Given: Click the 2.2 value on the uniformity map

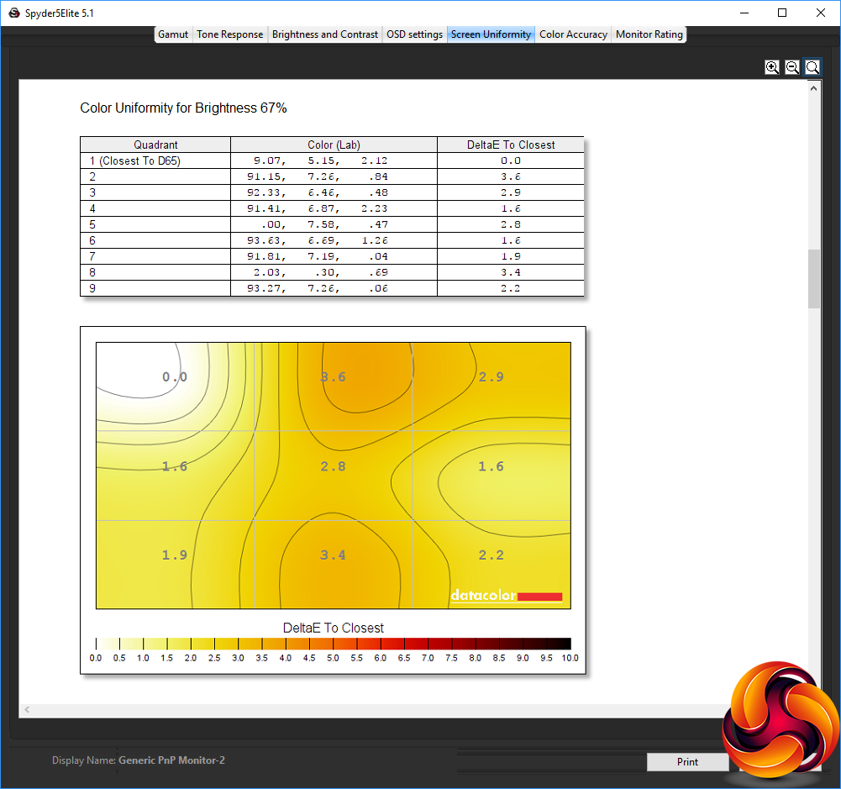Looking at the screenshot, I should tap(491, 555).
